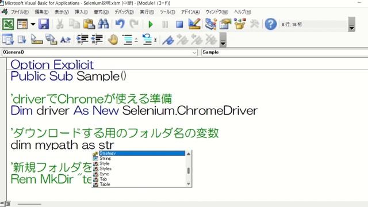Screen dimensions: 368x207
Task: Toggle Breakpoint hand icon
Action: (113, 40)
